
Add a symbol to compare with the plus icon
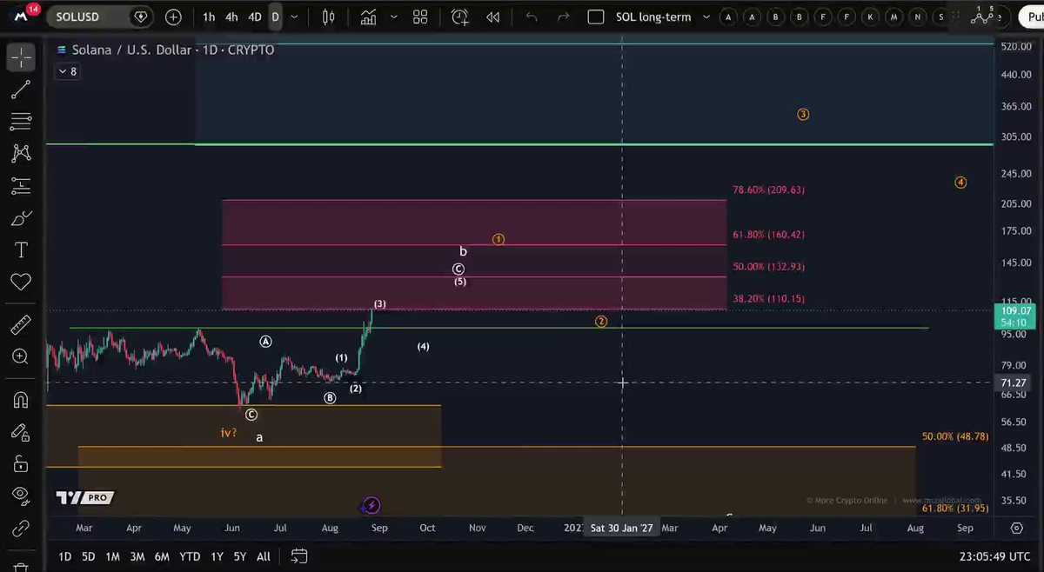[x=173, y=17]
